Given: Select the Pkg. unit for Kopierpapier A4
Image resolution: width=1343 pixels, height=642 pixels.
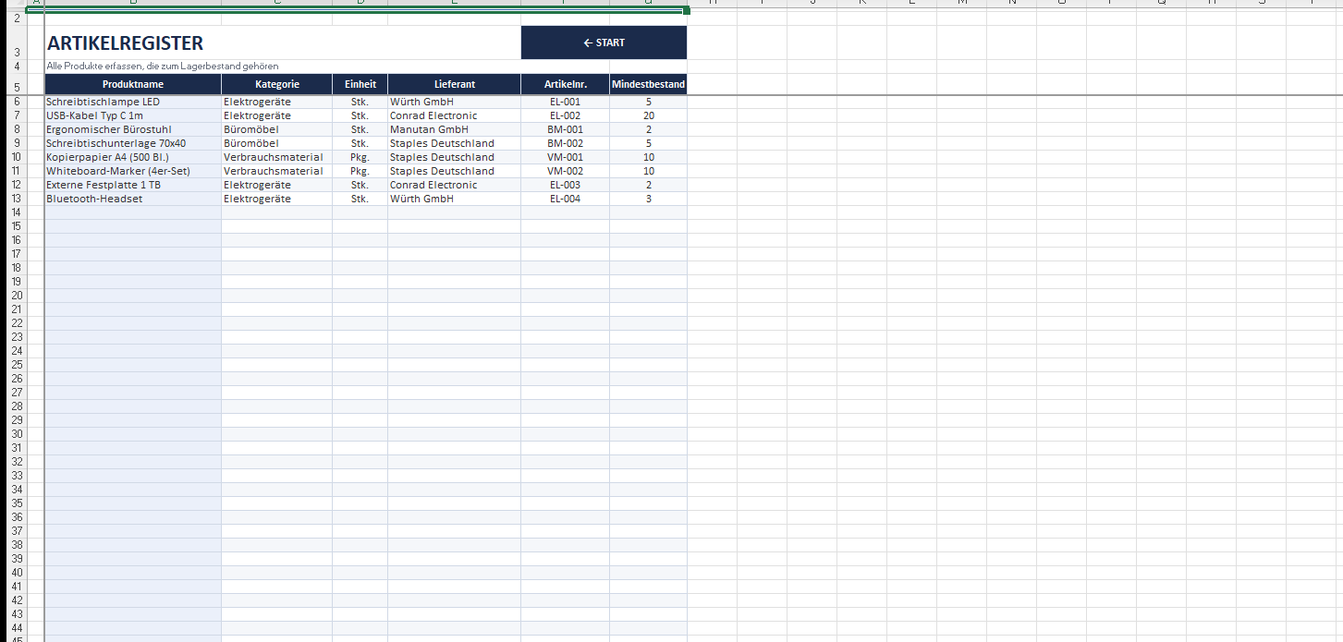Looking at the screenshot, I should [x=360, y=157].
